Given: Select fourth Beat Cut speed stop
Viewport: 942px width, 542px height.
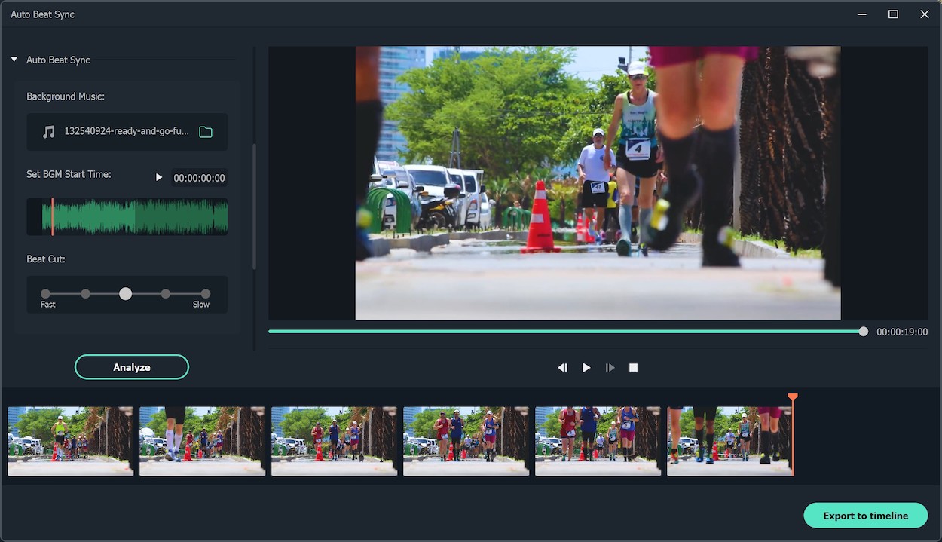Looking at the screenshot, I should tap(166, 294).
